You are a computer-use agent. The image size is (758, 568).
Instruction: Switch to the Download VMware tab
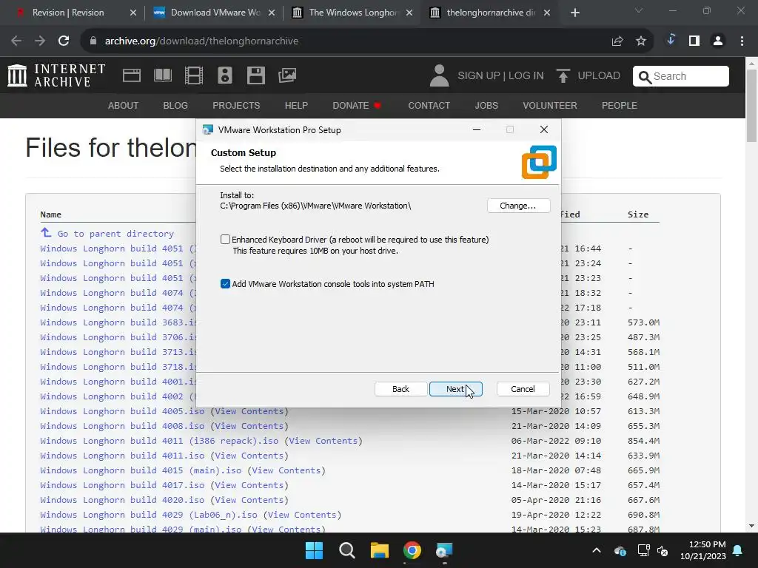(x=215, y=13)
